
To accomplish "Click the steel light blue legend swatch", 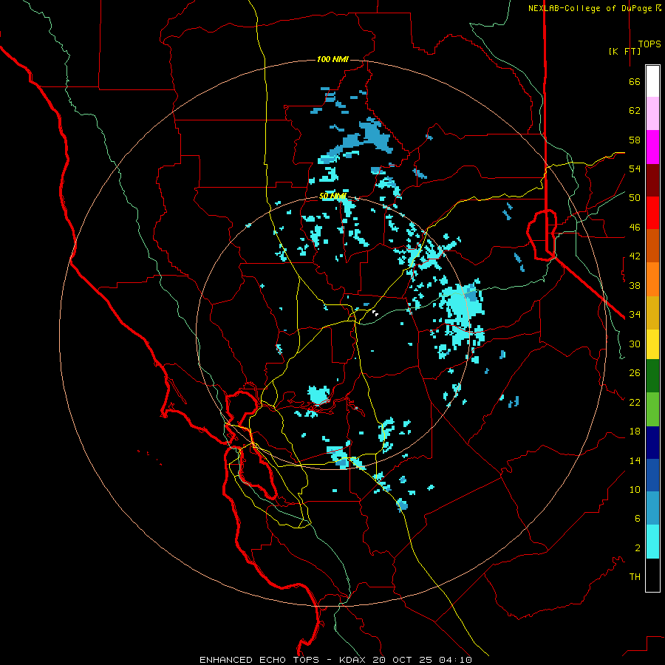I will [x=652, y=508].
